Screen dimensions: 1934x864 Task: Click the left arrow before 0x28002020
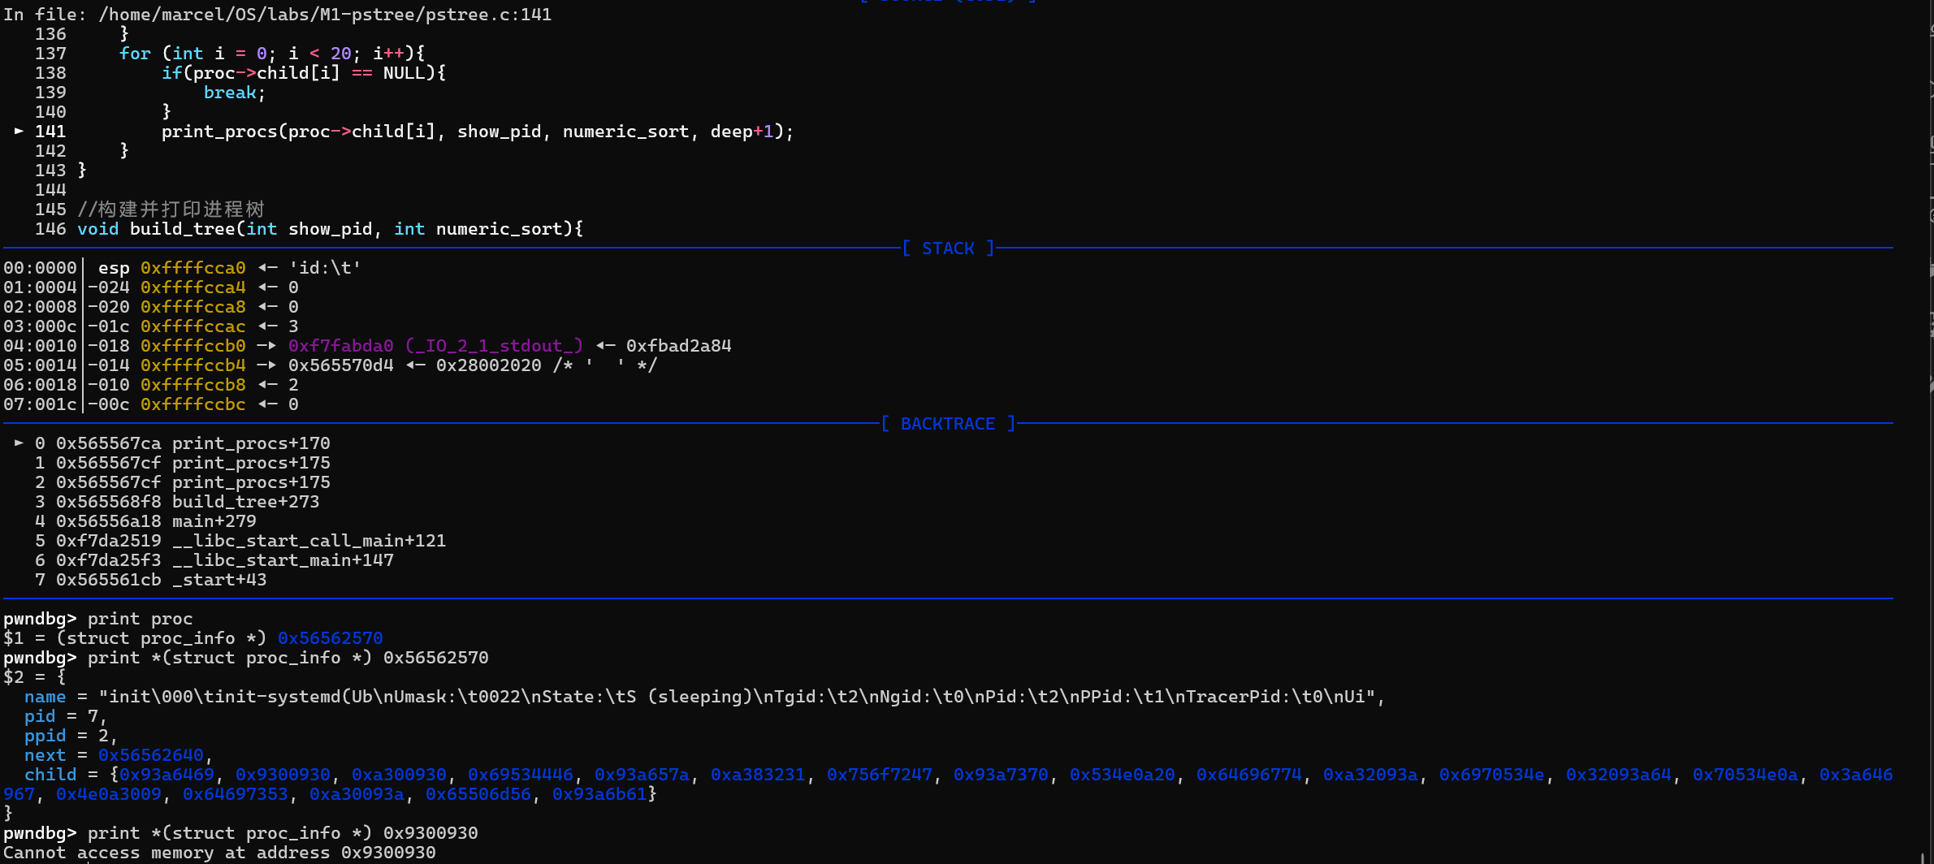pos(415,365)
